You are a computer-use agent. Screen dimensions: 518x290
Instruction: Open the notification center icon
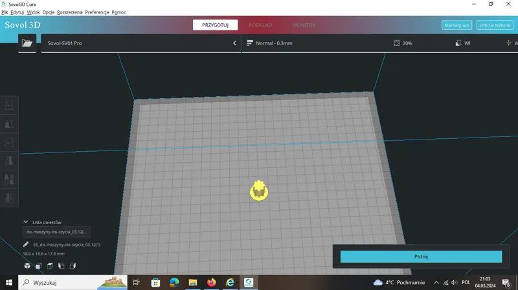(506, 282)
